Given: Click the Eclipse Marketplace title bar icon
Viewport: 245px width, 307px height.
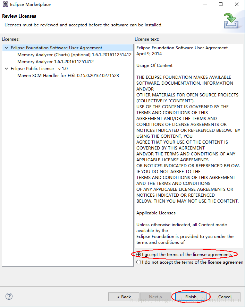Looking at the screenshot, I should [5, 4].
